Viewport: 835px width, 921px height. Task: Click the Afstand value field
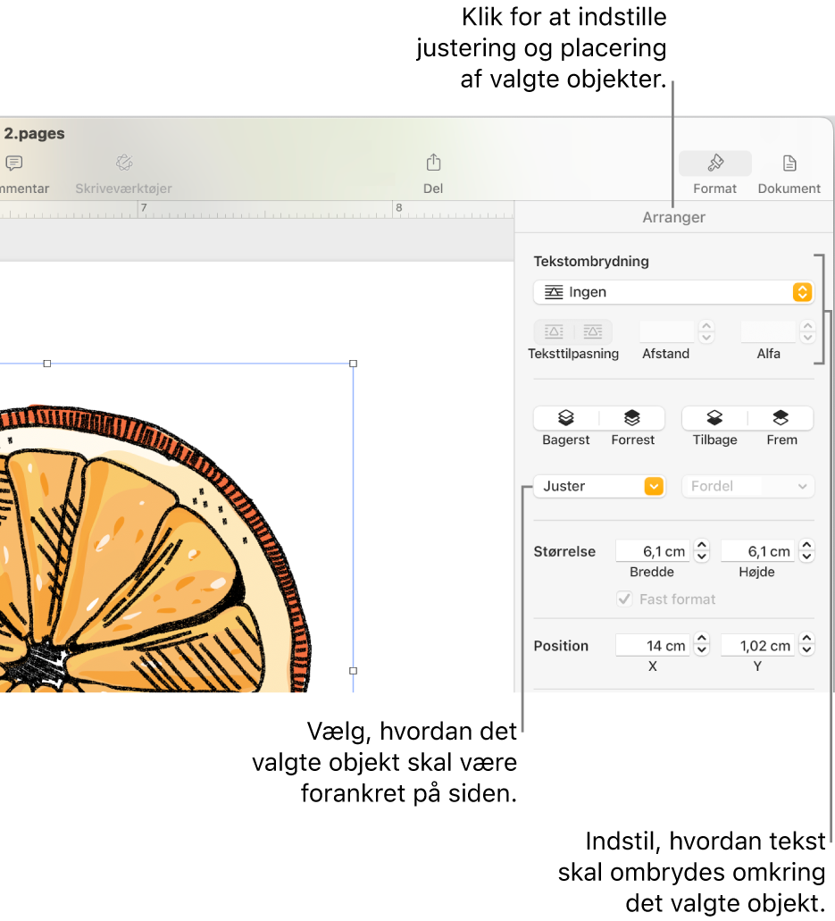(667, 332)
